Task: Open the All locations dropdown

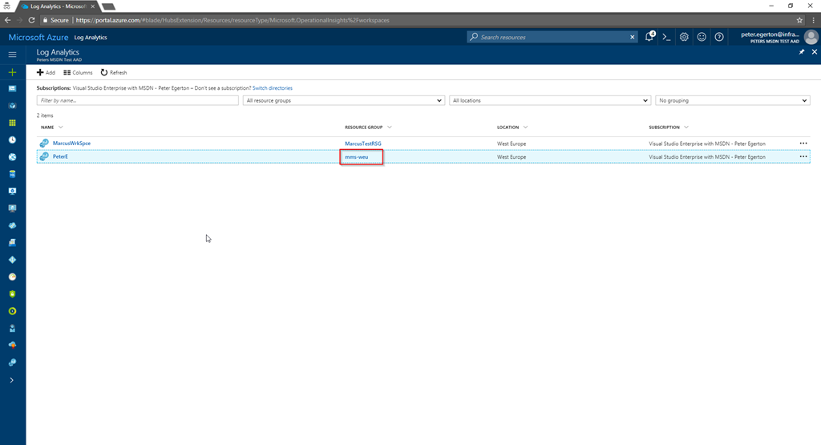Action: click(549, 101)
